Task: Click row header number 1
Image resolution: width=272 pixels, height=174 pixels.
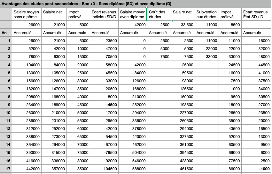Action: (6, 40)
